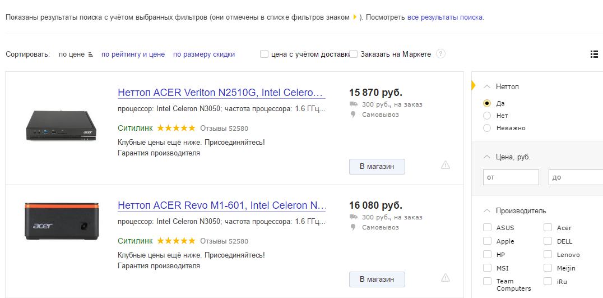The image size is (603, 298).
Task: Select the Нет radio button for Неттоп
Action: (487, 116)
